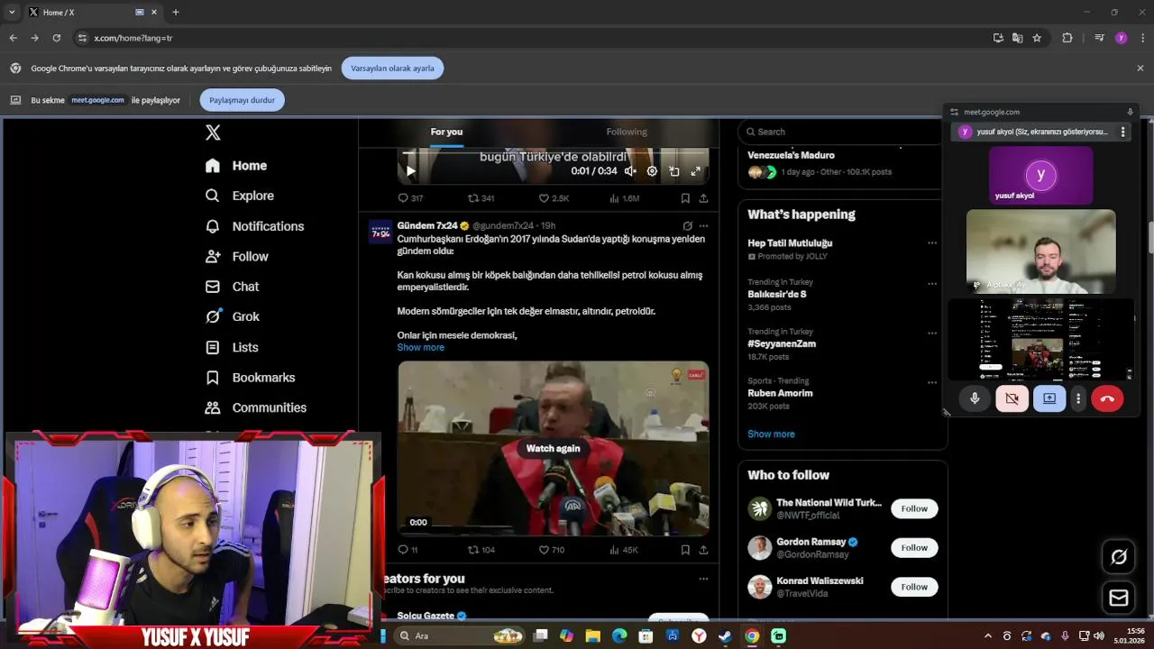Follow Konrad Waliszewski
The image size is (1154, 649).
[914, 587]
